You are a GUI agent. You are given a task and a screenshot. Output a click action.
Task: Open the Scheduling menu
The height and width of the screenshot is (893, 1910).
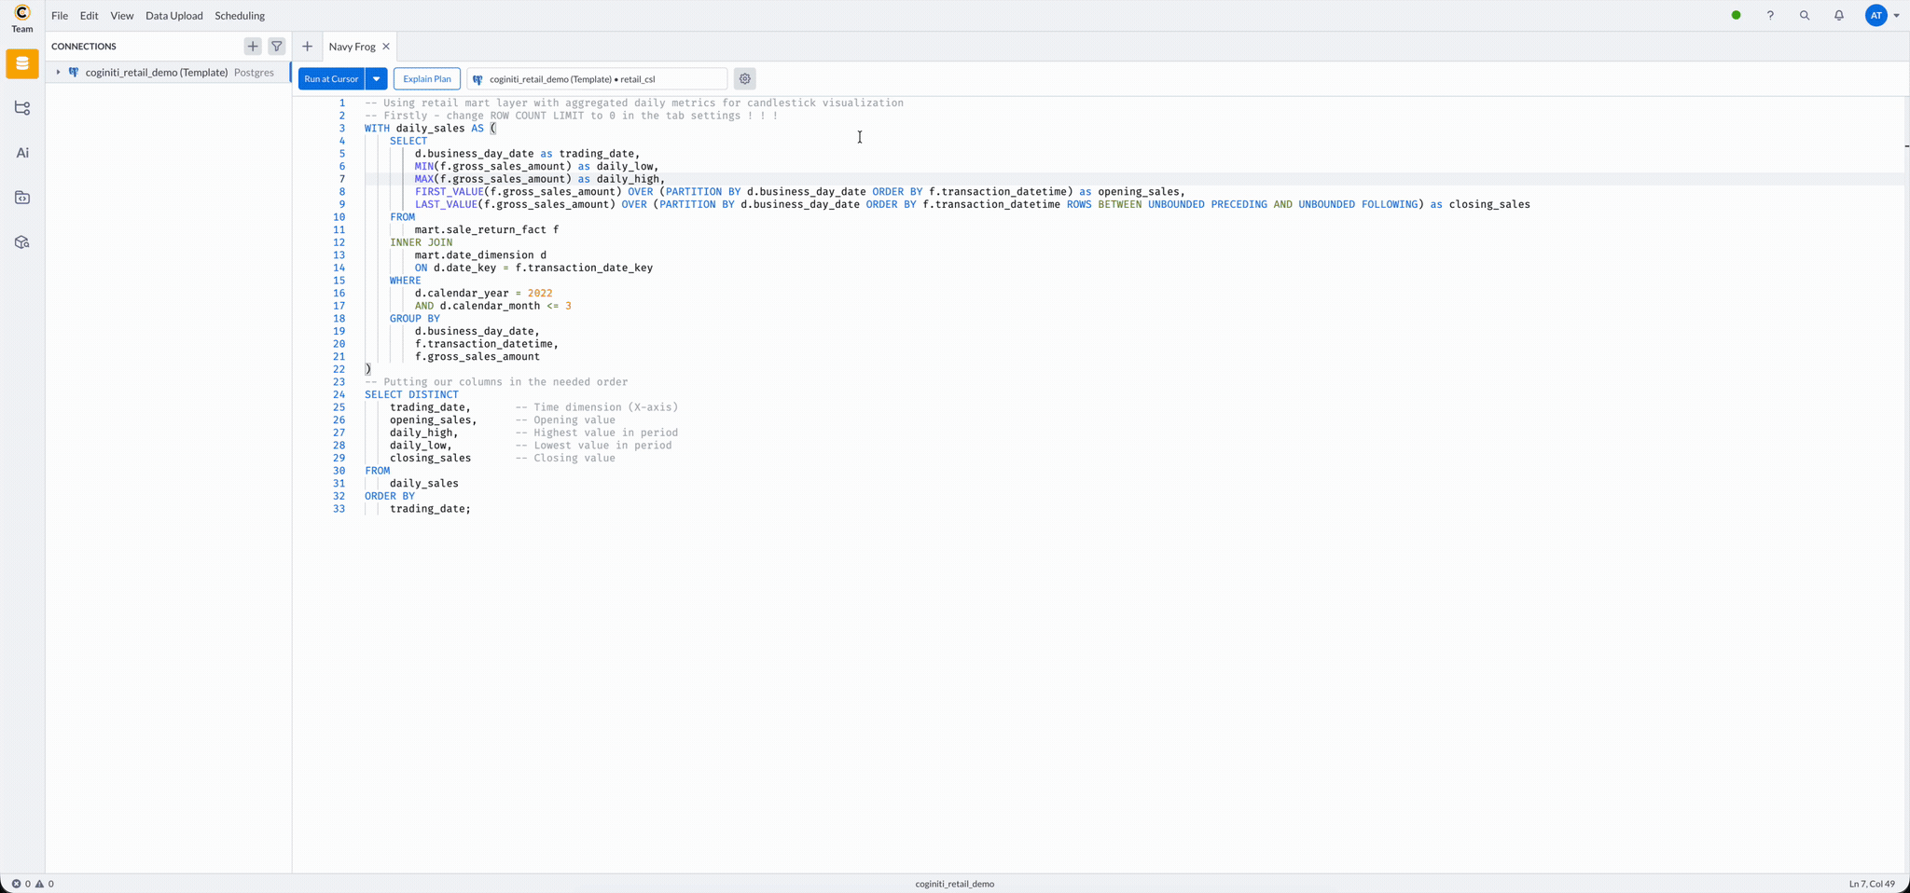click(240, 16)
